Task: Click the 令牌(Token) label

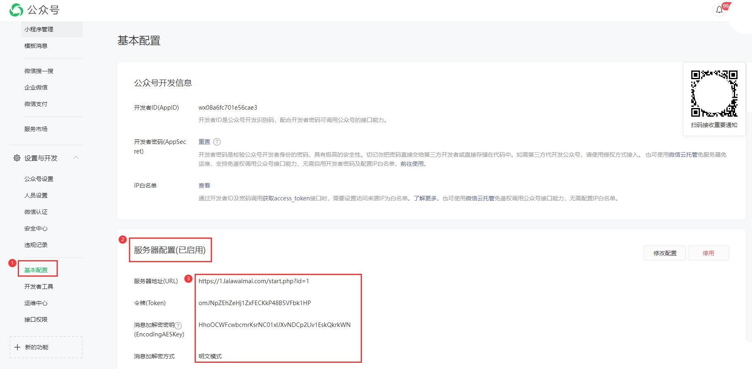Action: 150,303
